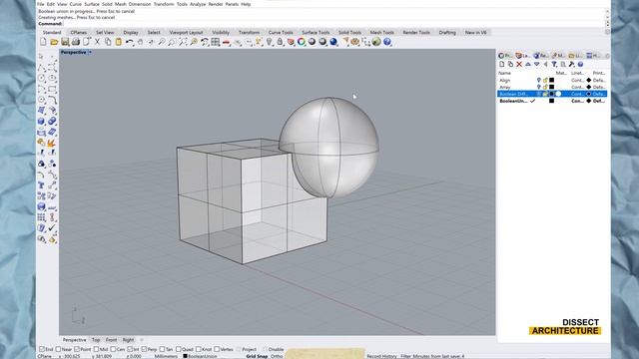Toggle the Mid object snap checkbox

coord(96,349)
